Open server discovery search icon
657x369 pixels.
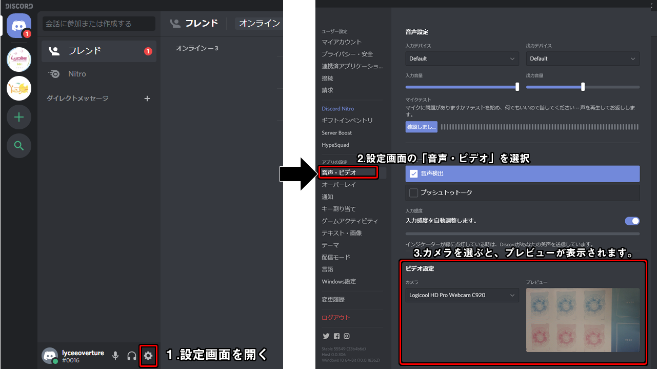coord(19,146)
